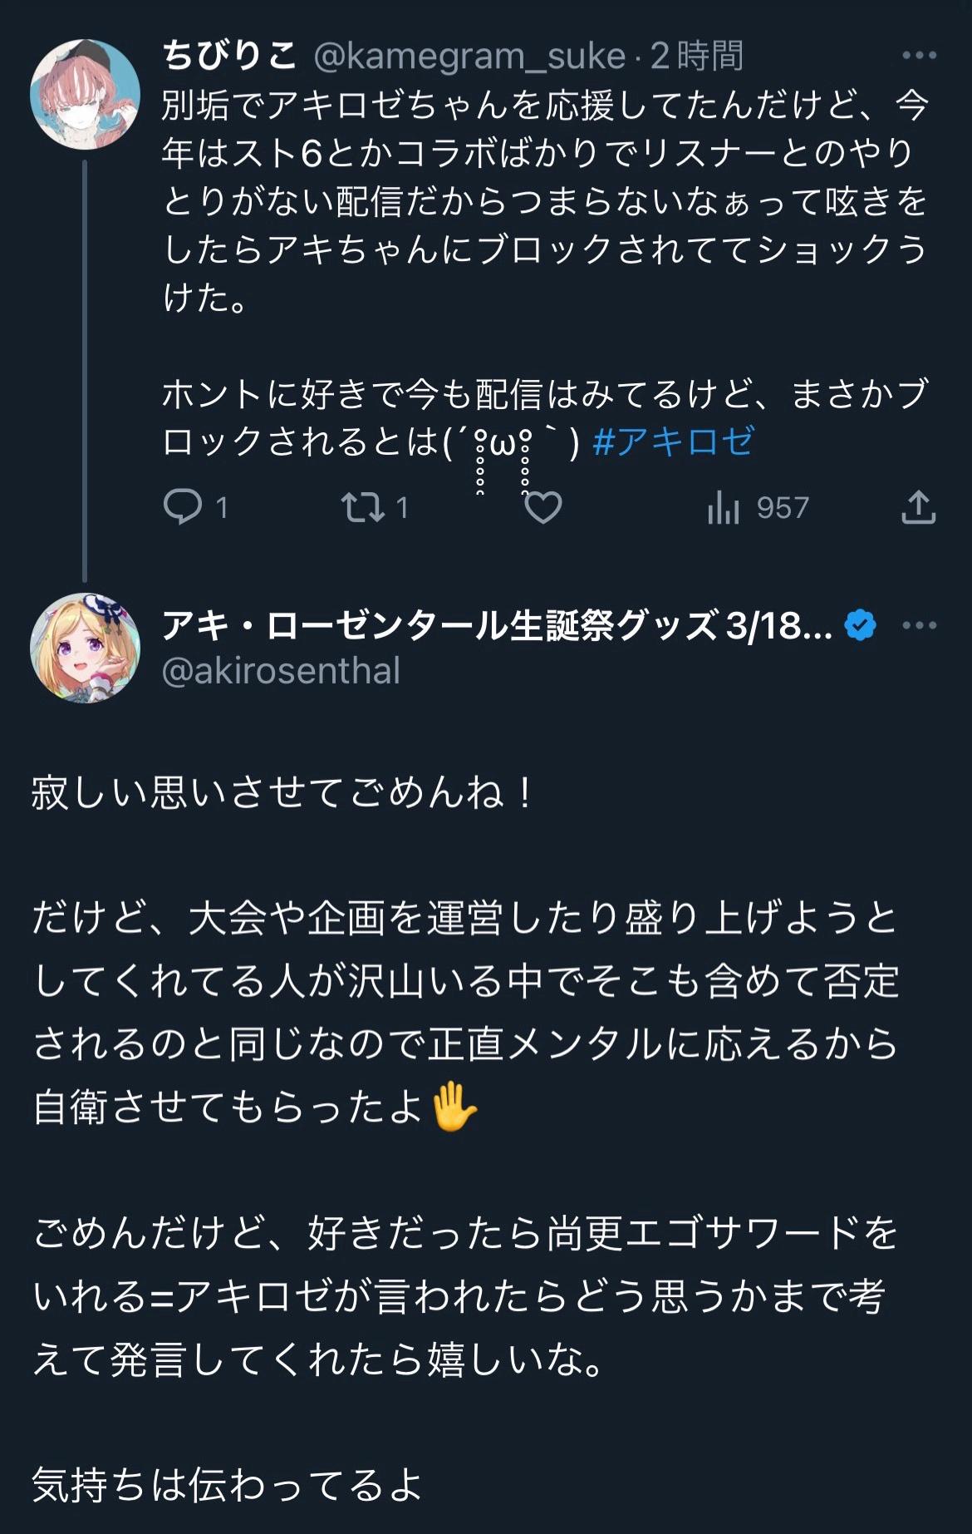Open ちびりこ's tweet text starting 別垢で

544,200
